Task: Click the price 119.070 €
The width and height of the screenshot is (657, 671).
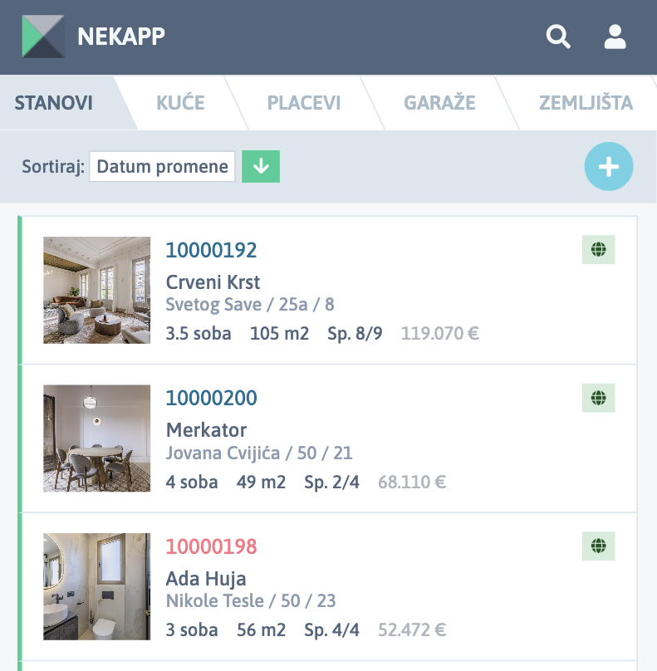Action: pos(440,334)
